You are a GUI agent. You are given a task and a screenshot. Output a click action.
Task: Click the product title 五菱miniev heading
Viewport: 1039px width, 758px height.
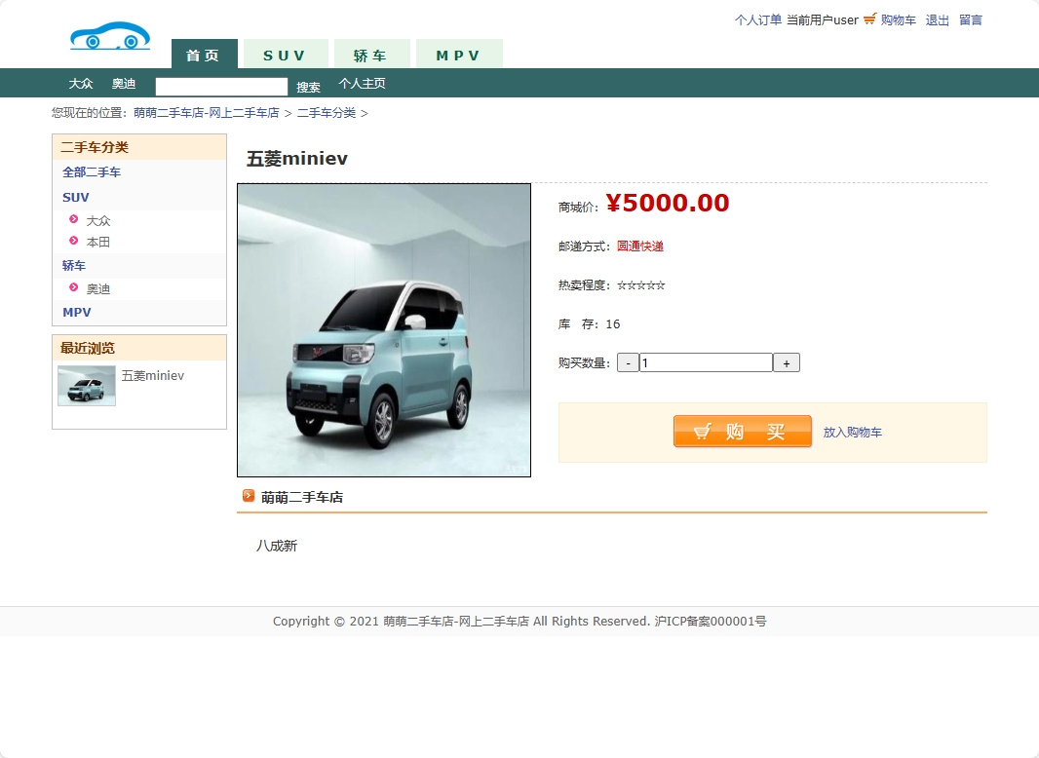(297, 159)
